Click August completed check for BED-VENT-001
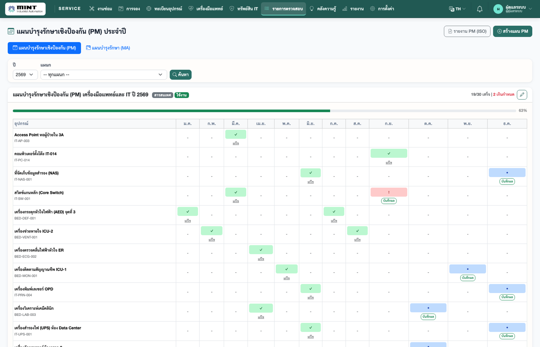This screenshot has width=540, height=347. (x=357, y=231)
